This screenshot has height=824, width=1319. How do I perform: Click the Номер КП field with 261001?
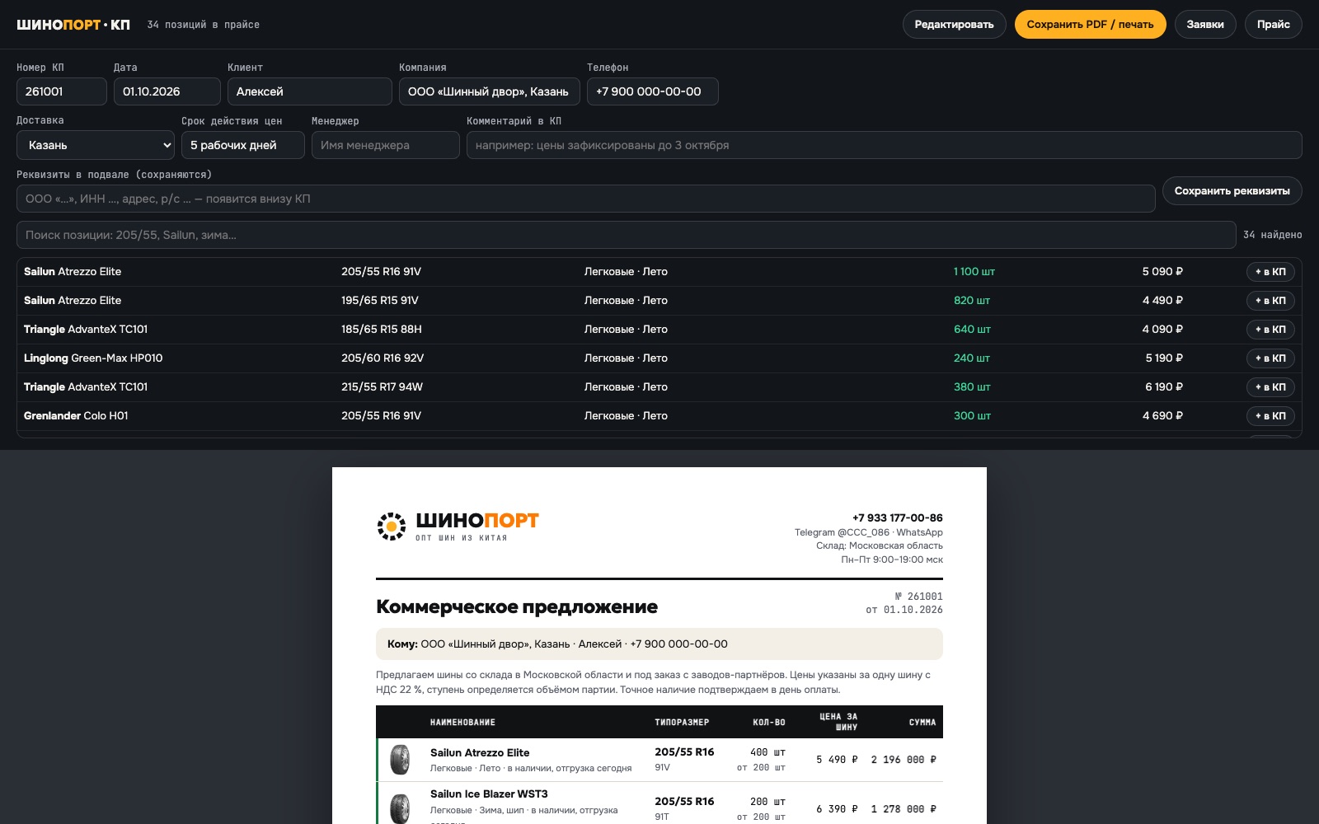[x=62, y=91]
